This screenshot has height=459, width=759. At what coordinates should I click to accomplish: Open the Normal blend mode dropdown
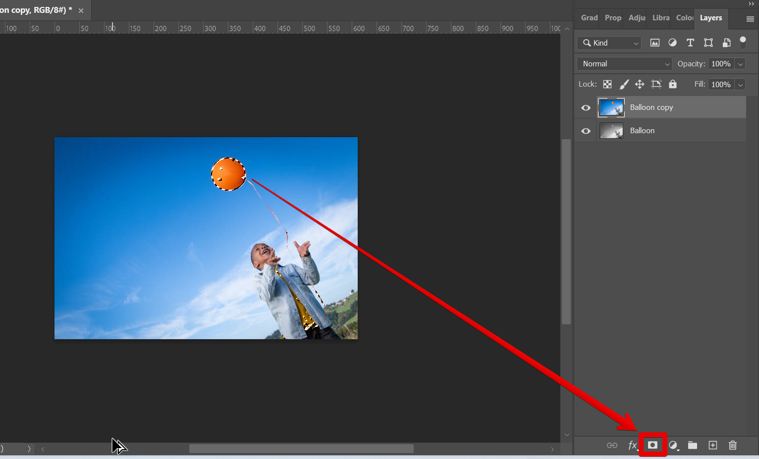[624, 64]
